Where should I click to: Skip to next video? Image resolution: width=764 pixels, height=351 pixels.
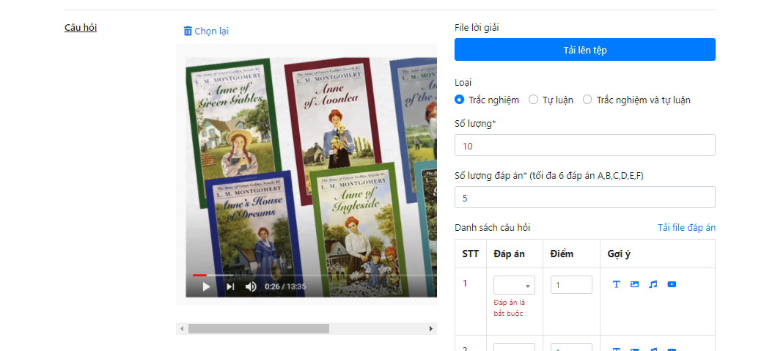tap(230, 287)
